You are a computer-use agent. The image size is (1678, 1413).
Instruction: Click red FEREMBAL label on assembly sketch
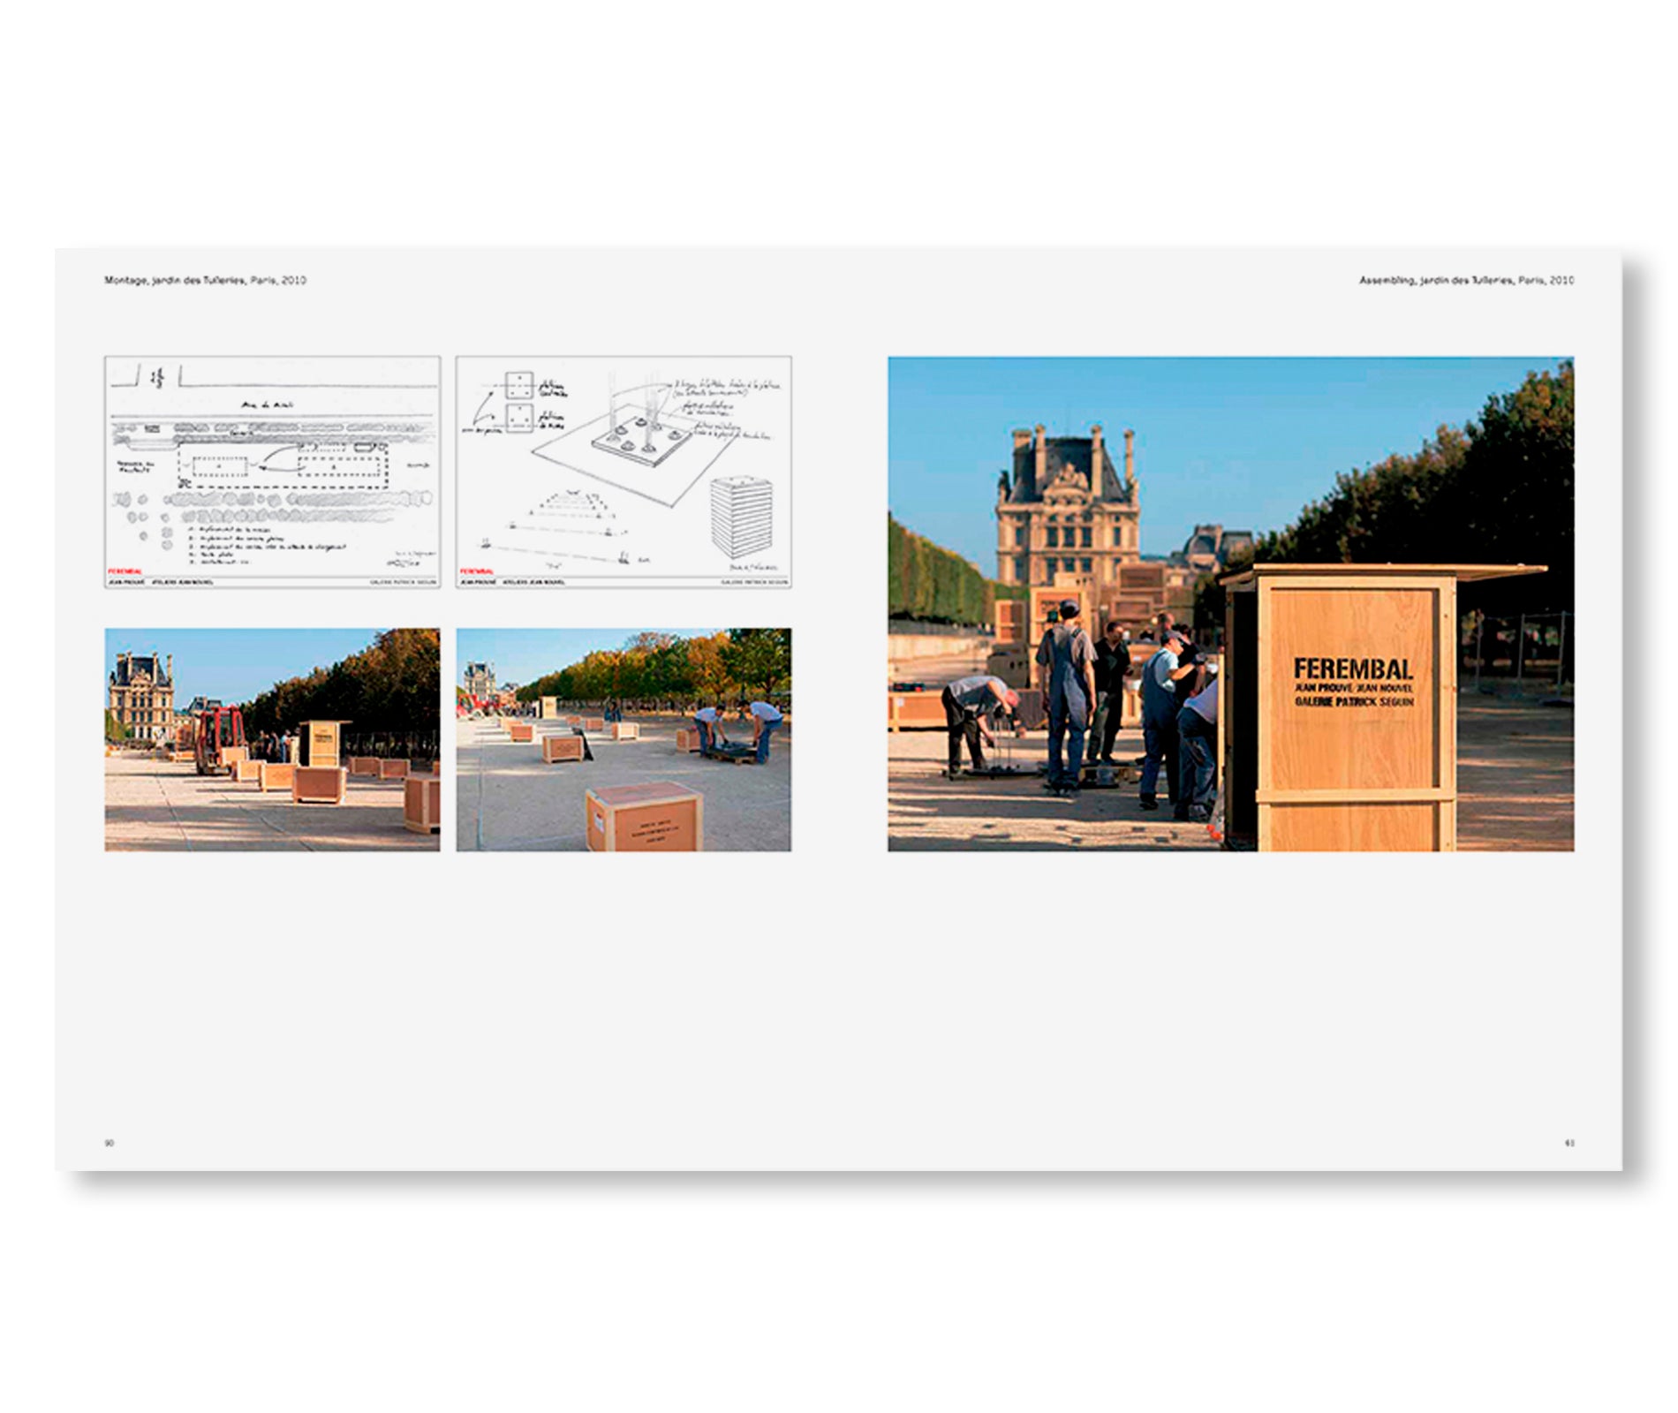[x=476, y=572]
